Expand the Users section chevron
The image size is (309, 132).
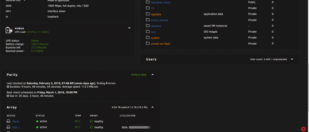[x=292, y=59]
